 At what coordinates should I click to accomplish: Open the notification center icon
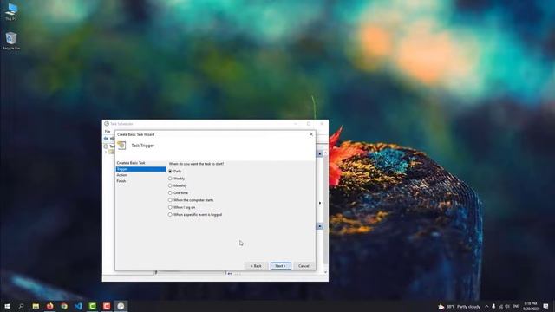[545, 306]
